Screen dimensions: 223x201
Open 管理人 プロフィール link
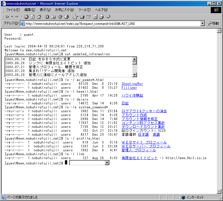[x=139, y=150]
